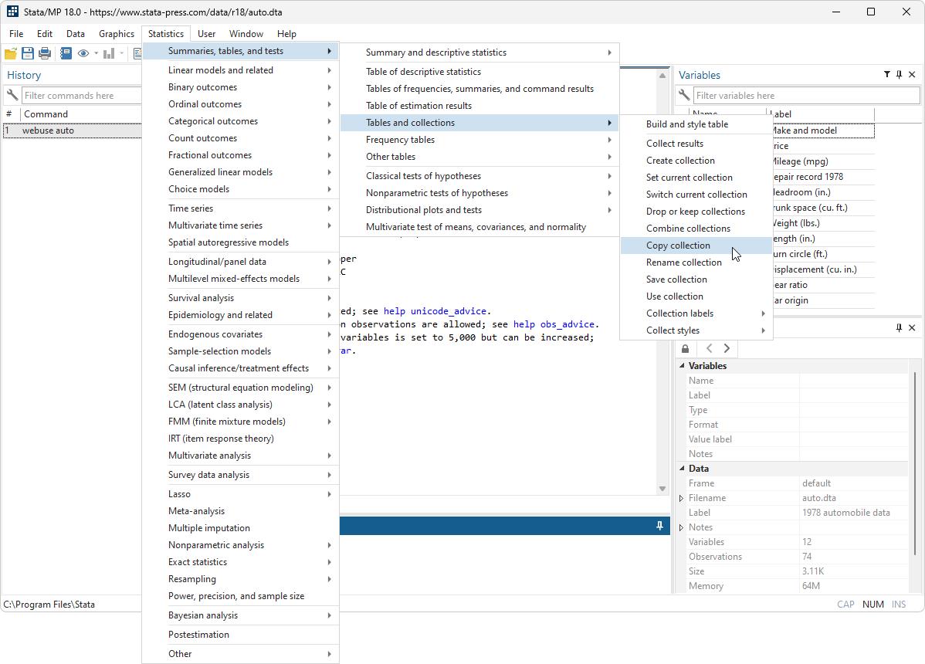925x664 pixels.
Task: Select Combine collections menu item
Action: [x=696, y=229]
